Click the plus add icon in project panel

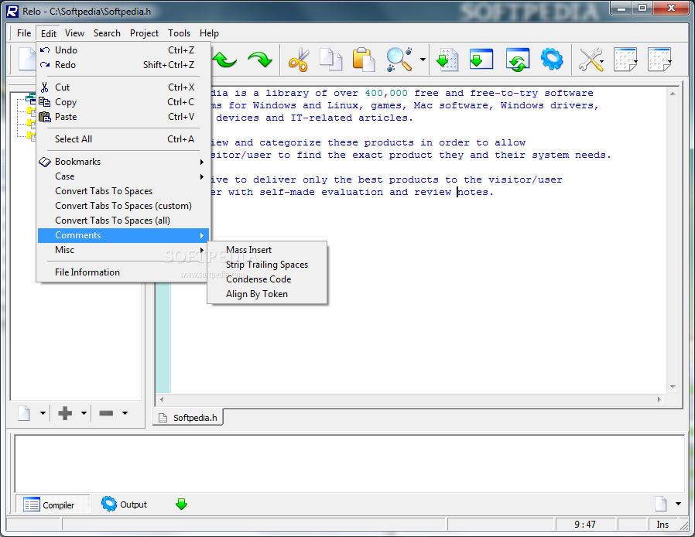(65, 413)
